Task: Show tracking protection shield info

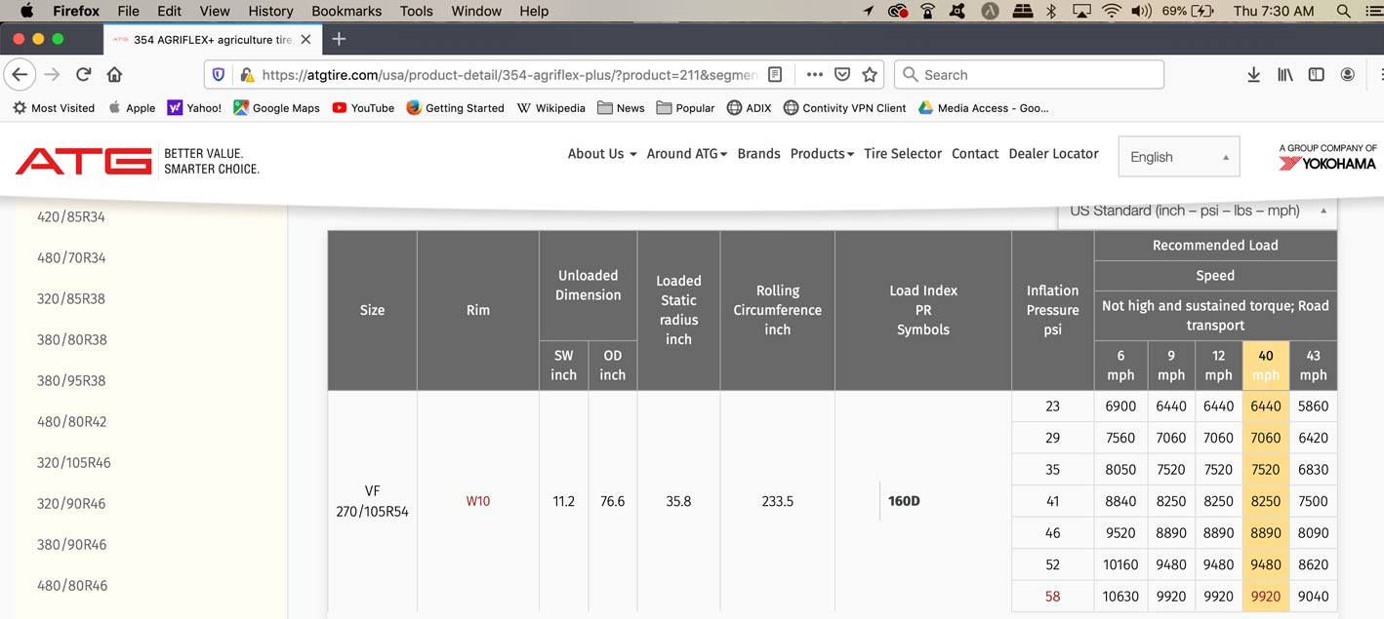Action: pos(219,75)
